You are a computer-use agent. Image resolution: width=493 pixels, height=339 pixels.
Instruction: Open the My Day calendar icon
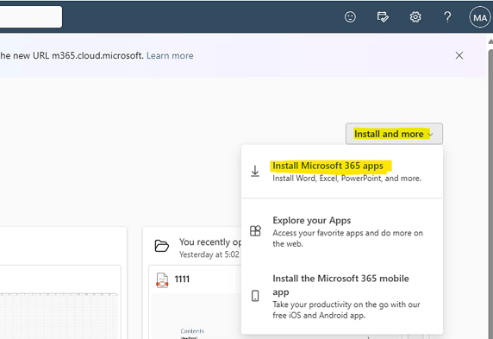coord(383,16)
